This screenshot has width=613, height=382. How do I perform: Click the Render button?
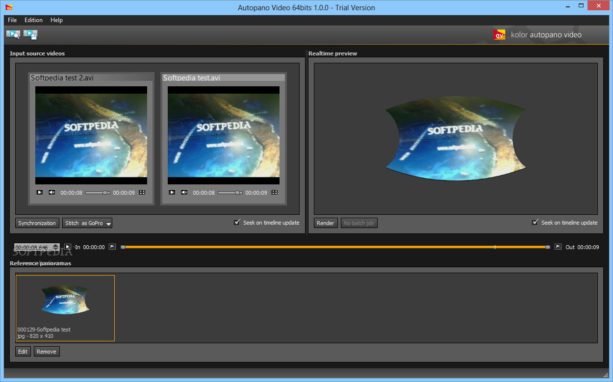click(x=325, y=223)
